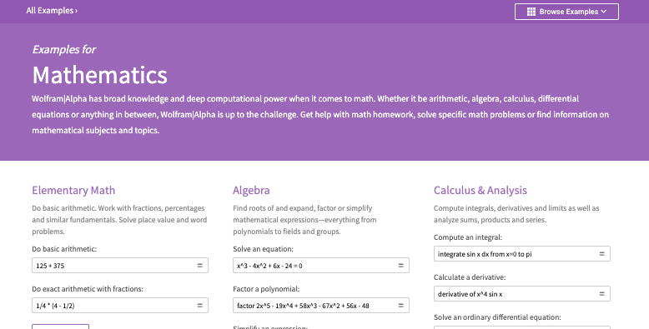The height and width of the screenshot is (329, 649).
Task: Select the x^3 - 4x^2 + 6x - 24 = 0 example
Action: [269, 266]
